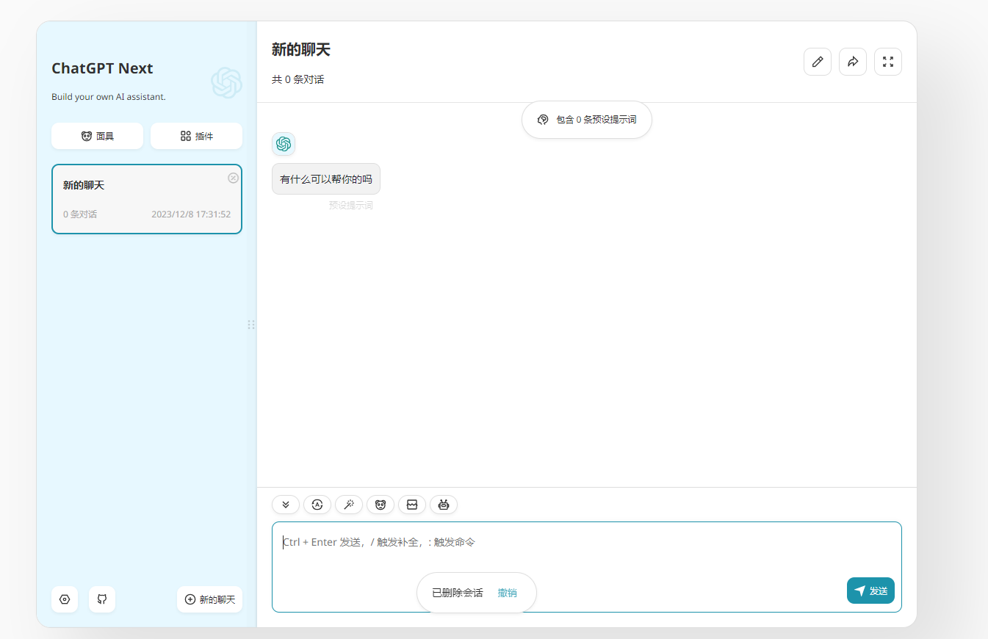The width and height of the screenshot is (988, 639).
Task: Open quick prompts magic wand icon
Action: coord(349,505)
